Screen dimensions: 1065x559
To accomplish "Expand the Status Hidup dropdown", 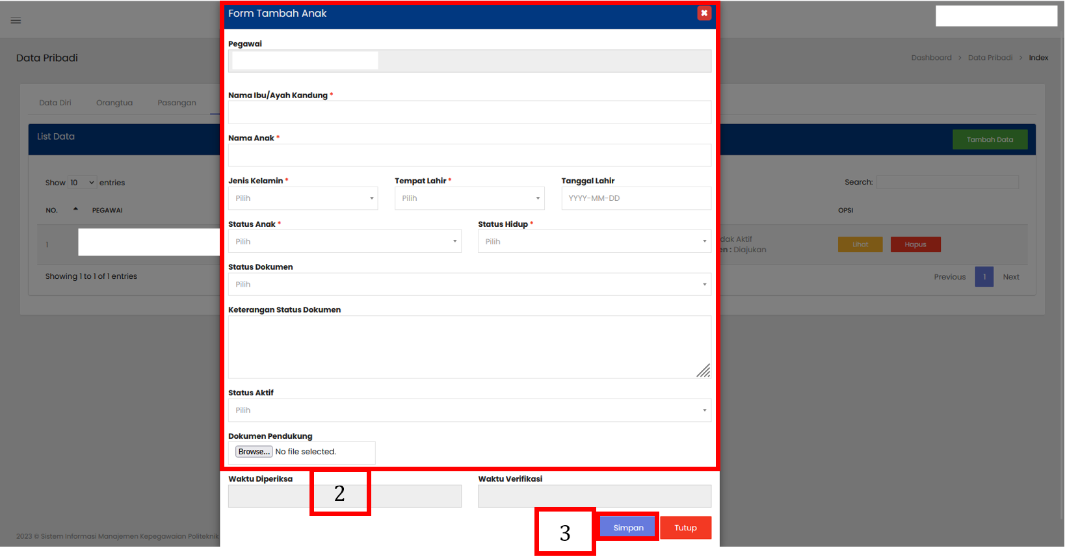I will pos(594,241).
